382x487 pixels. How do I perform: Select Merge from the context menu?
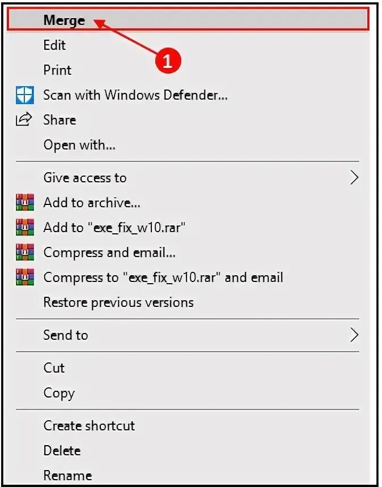[x=188, y=20]
